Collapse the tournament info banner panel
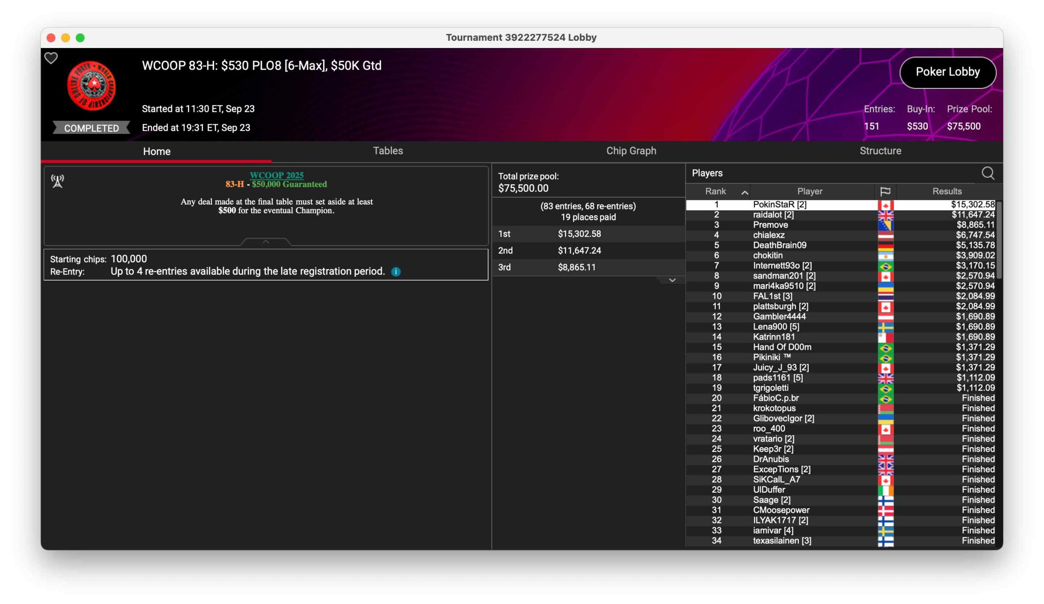 click(x=265, y=242)
